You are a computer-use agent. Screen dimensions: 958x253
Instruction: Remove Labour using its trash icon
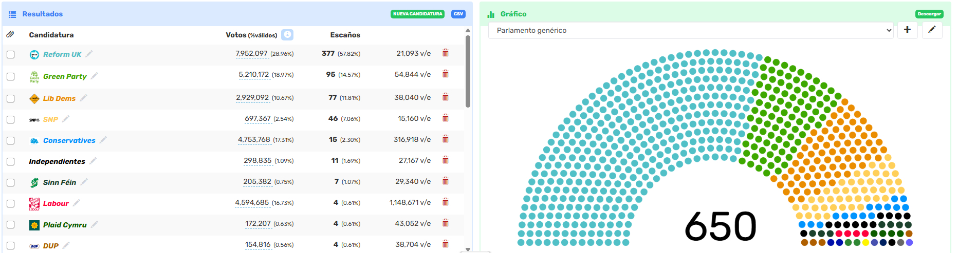[446, 202]
